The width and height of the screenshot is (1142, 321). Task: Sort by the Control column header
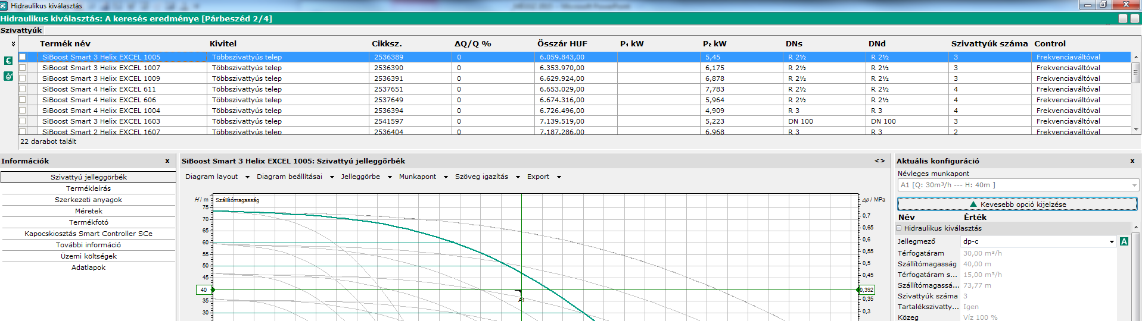coord(1050,43)
